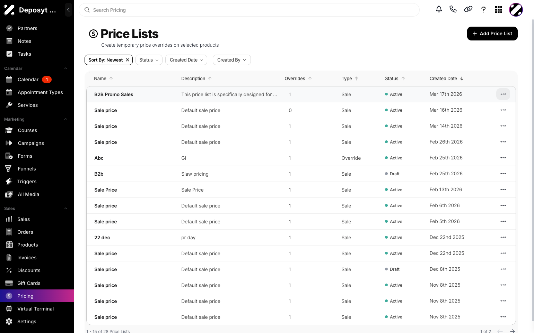Open Appointment Types in the sidebar
Viewport: 534px width, 333px height.
pyautogui.click(x=37, y=92)
